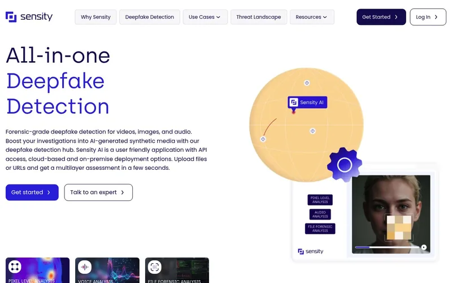Screen dimensions: 452x283
Task: Select the File Forensic Analysis tag in illustration
Action: pyautogui.click(x=320, y=229)
